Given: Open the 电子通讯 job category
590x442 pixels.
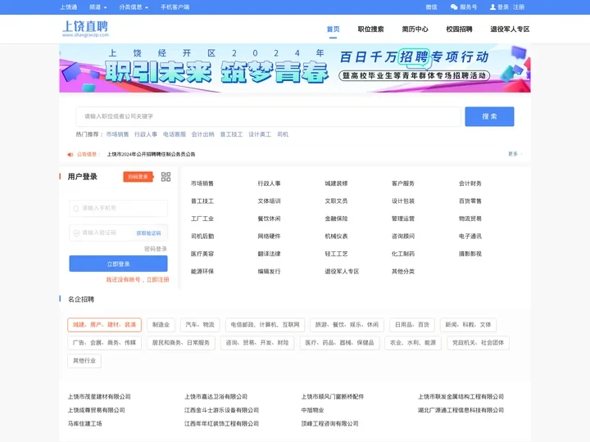Looking at the screenshot, I should pos(470,236).
